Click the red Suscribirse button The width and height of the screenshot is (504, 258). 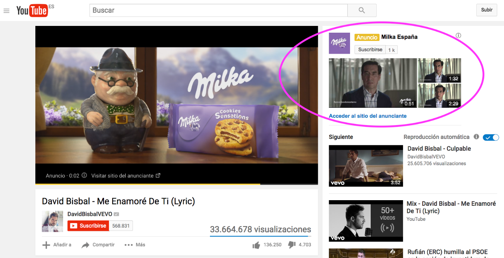pyautogui.click(x=89, y=226)
